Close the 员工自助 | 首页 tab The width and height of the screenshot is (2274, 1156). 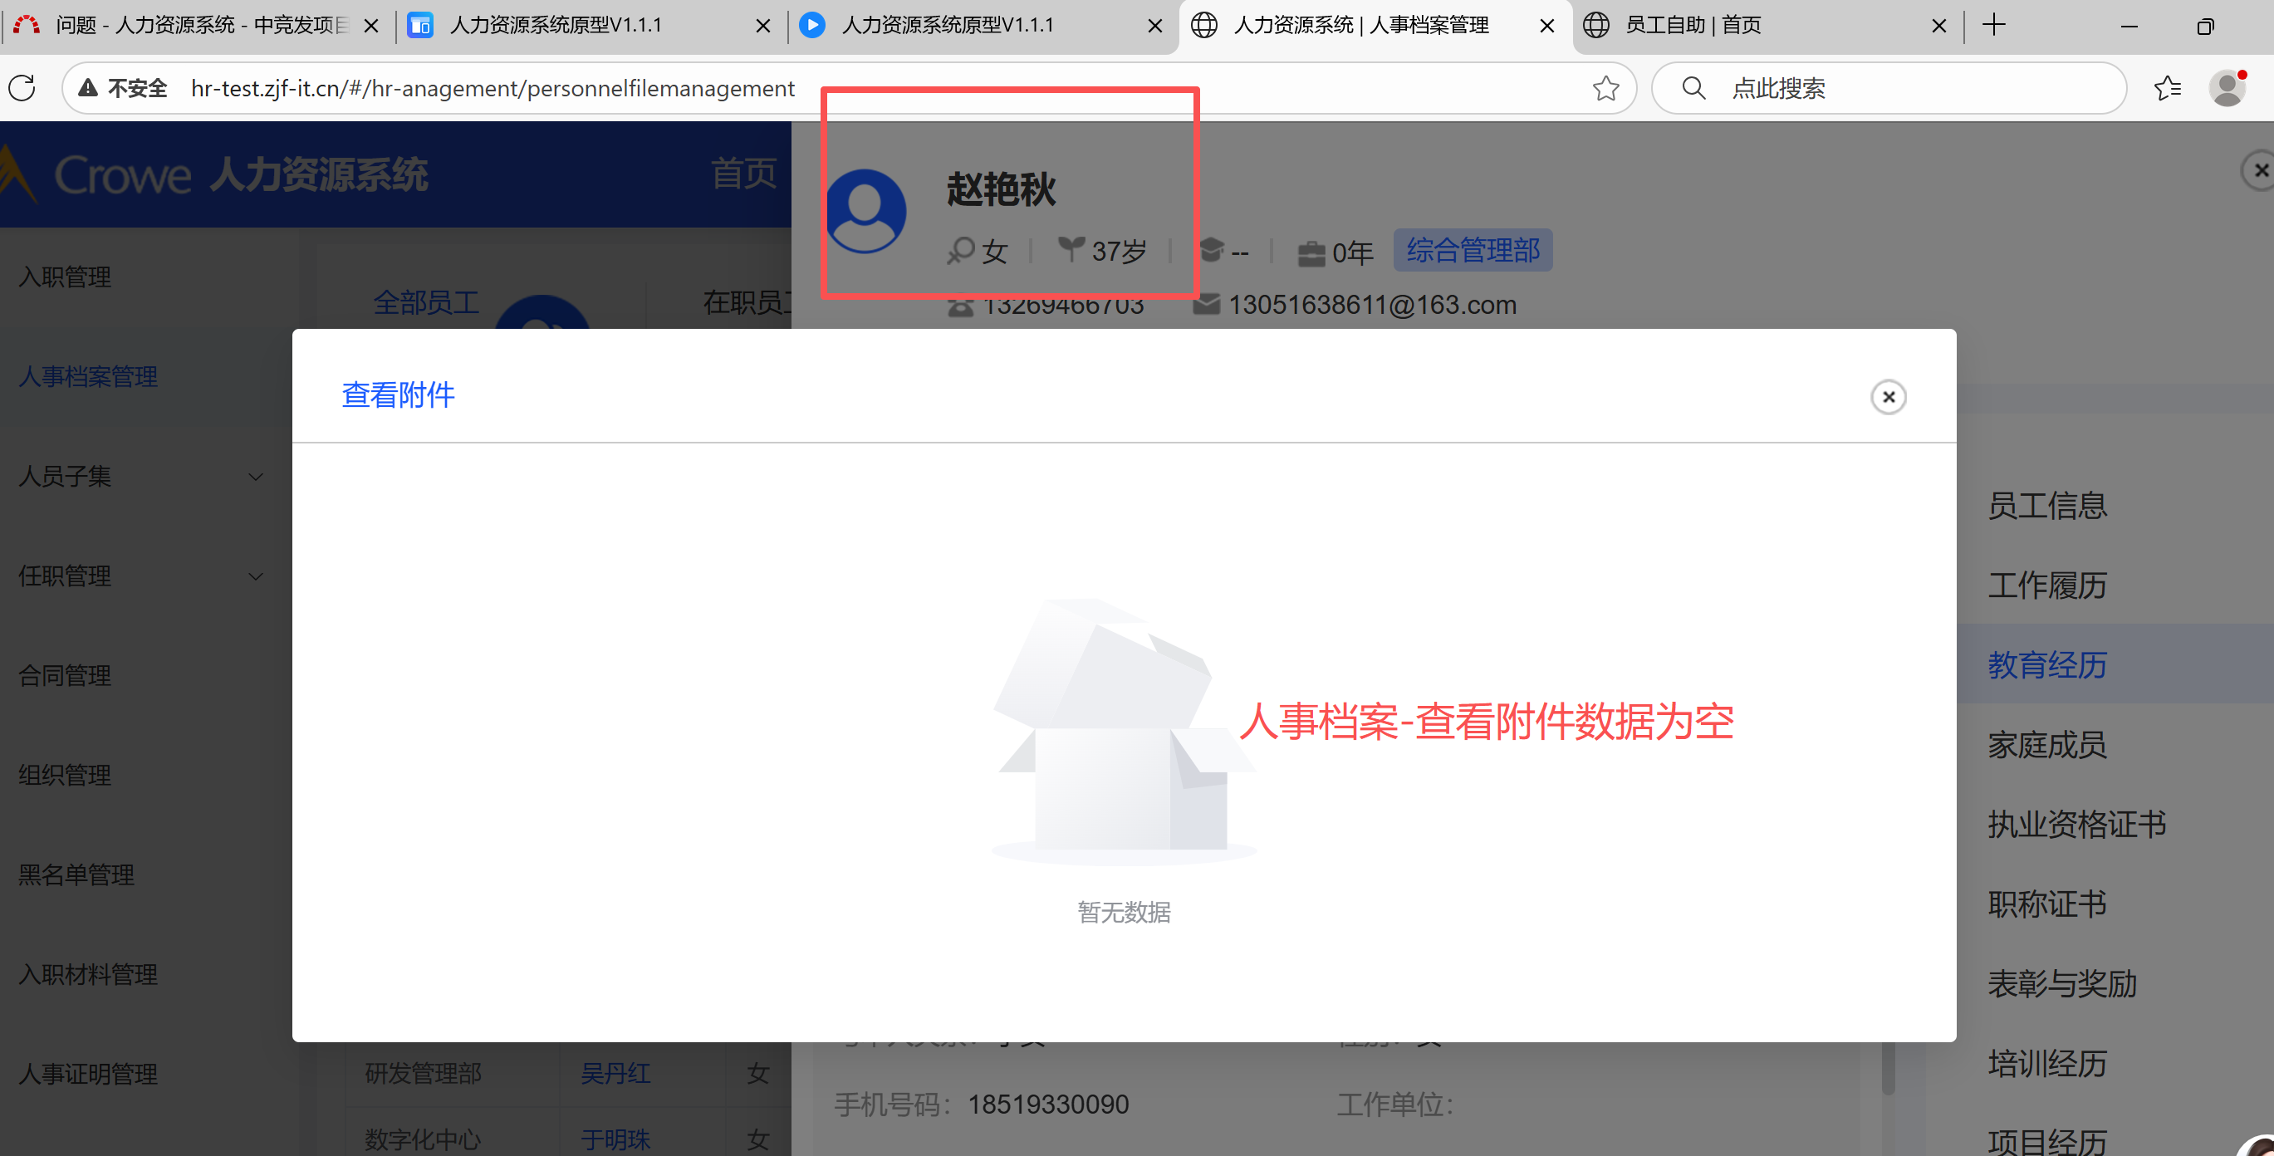(x=1938, y=26)
